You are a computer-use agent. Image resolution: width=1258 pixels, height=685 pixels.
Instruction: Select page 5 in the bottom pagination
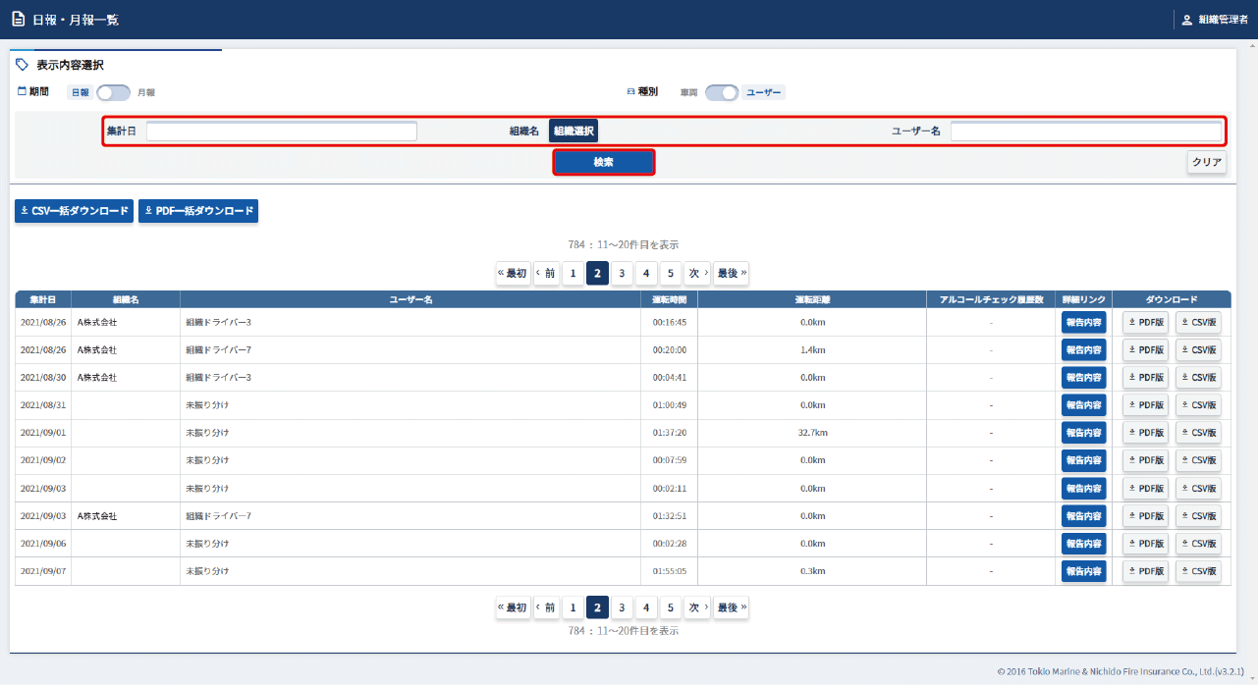tap(670, 607)
